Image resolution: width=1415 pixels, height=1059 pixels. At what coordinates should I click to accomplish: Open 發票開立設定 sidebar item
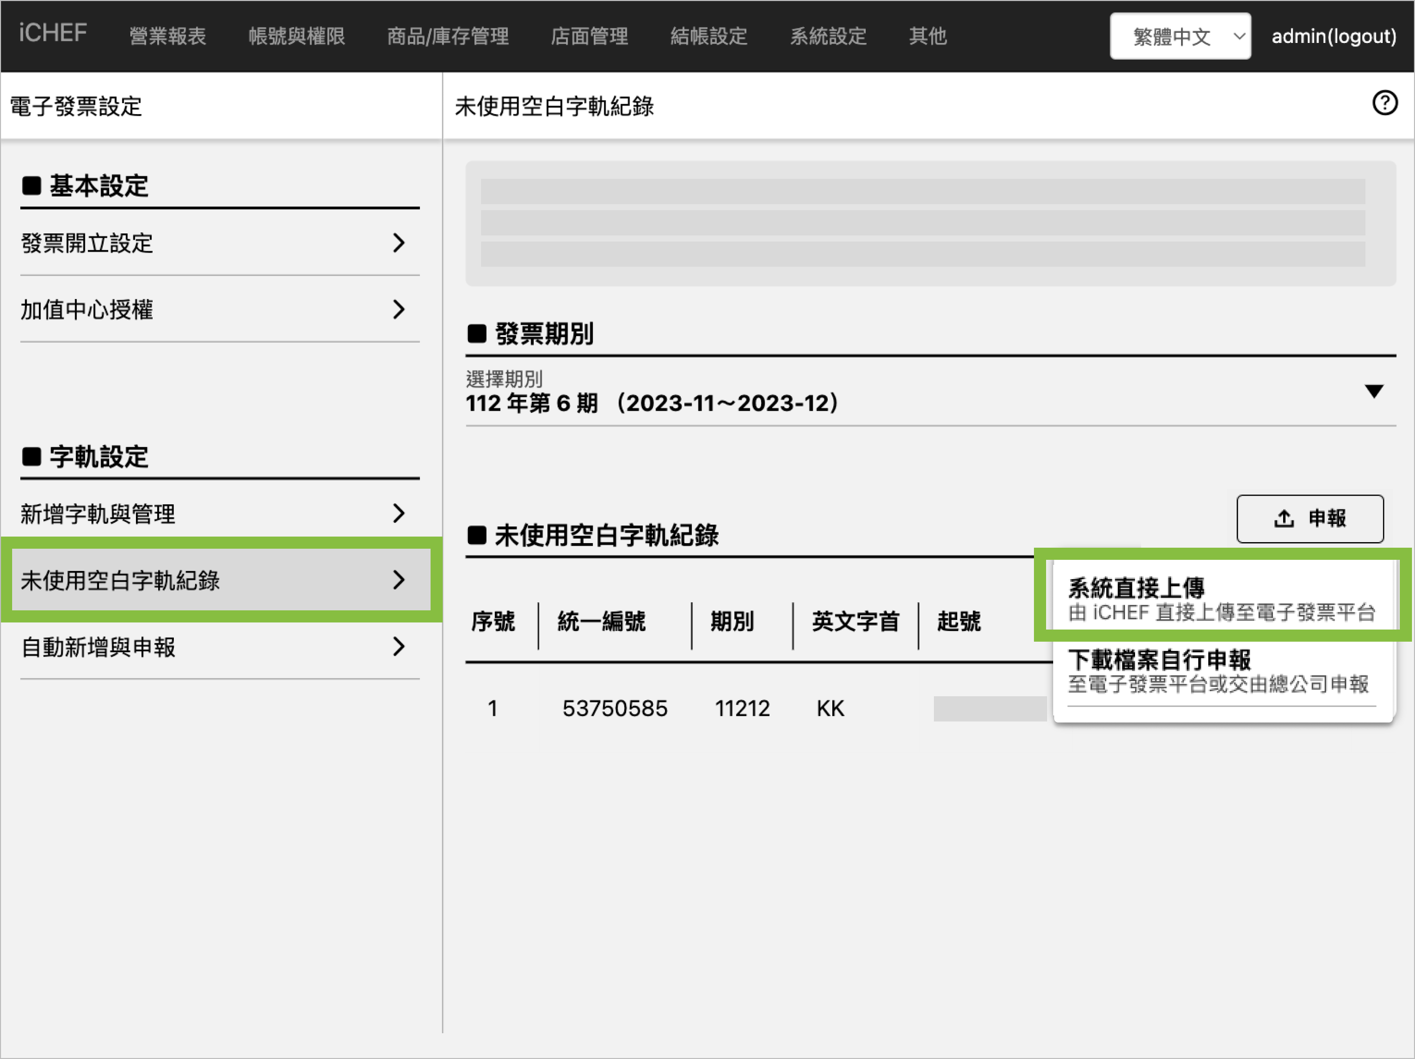[87, 243]
